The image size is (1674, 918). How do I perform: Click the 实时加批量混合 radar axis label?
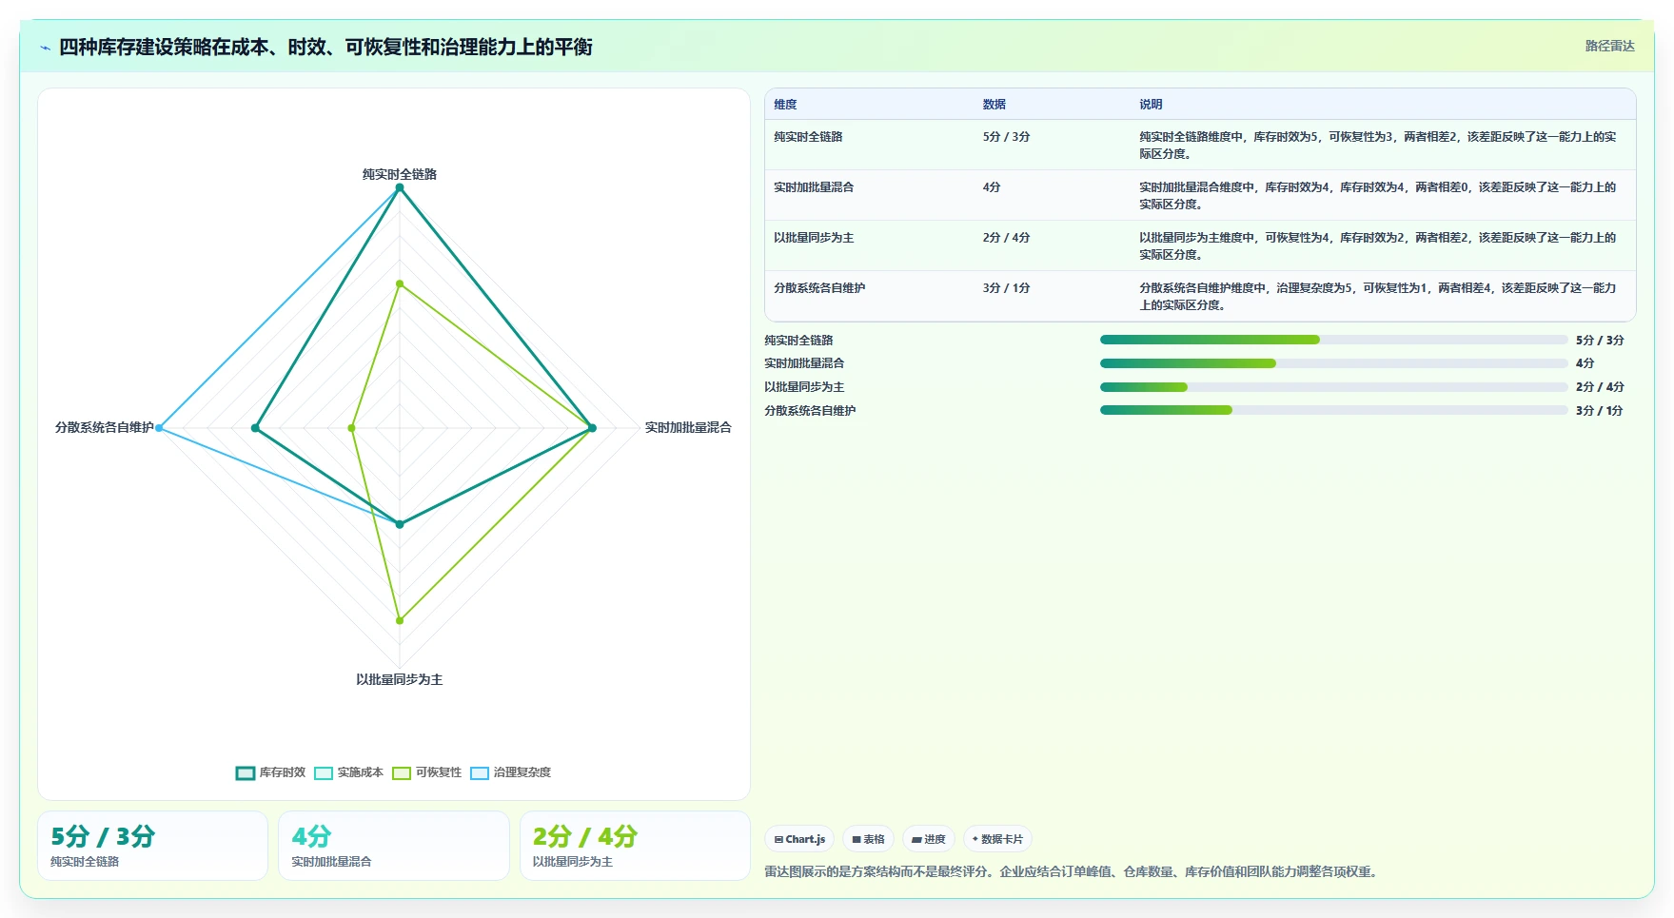(x=688, y=427)
